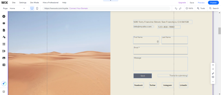Open the 100% zoom control
This screenshot has width=221, height=95.
(189, 8)
